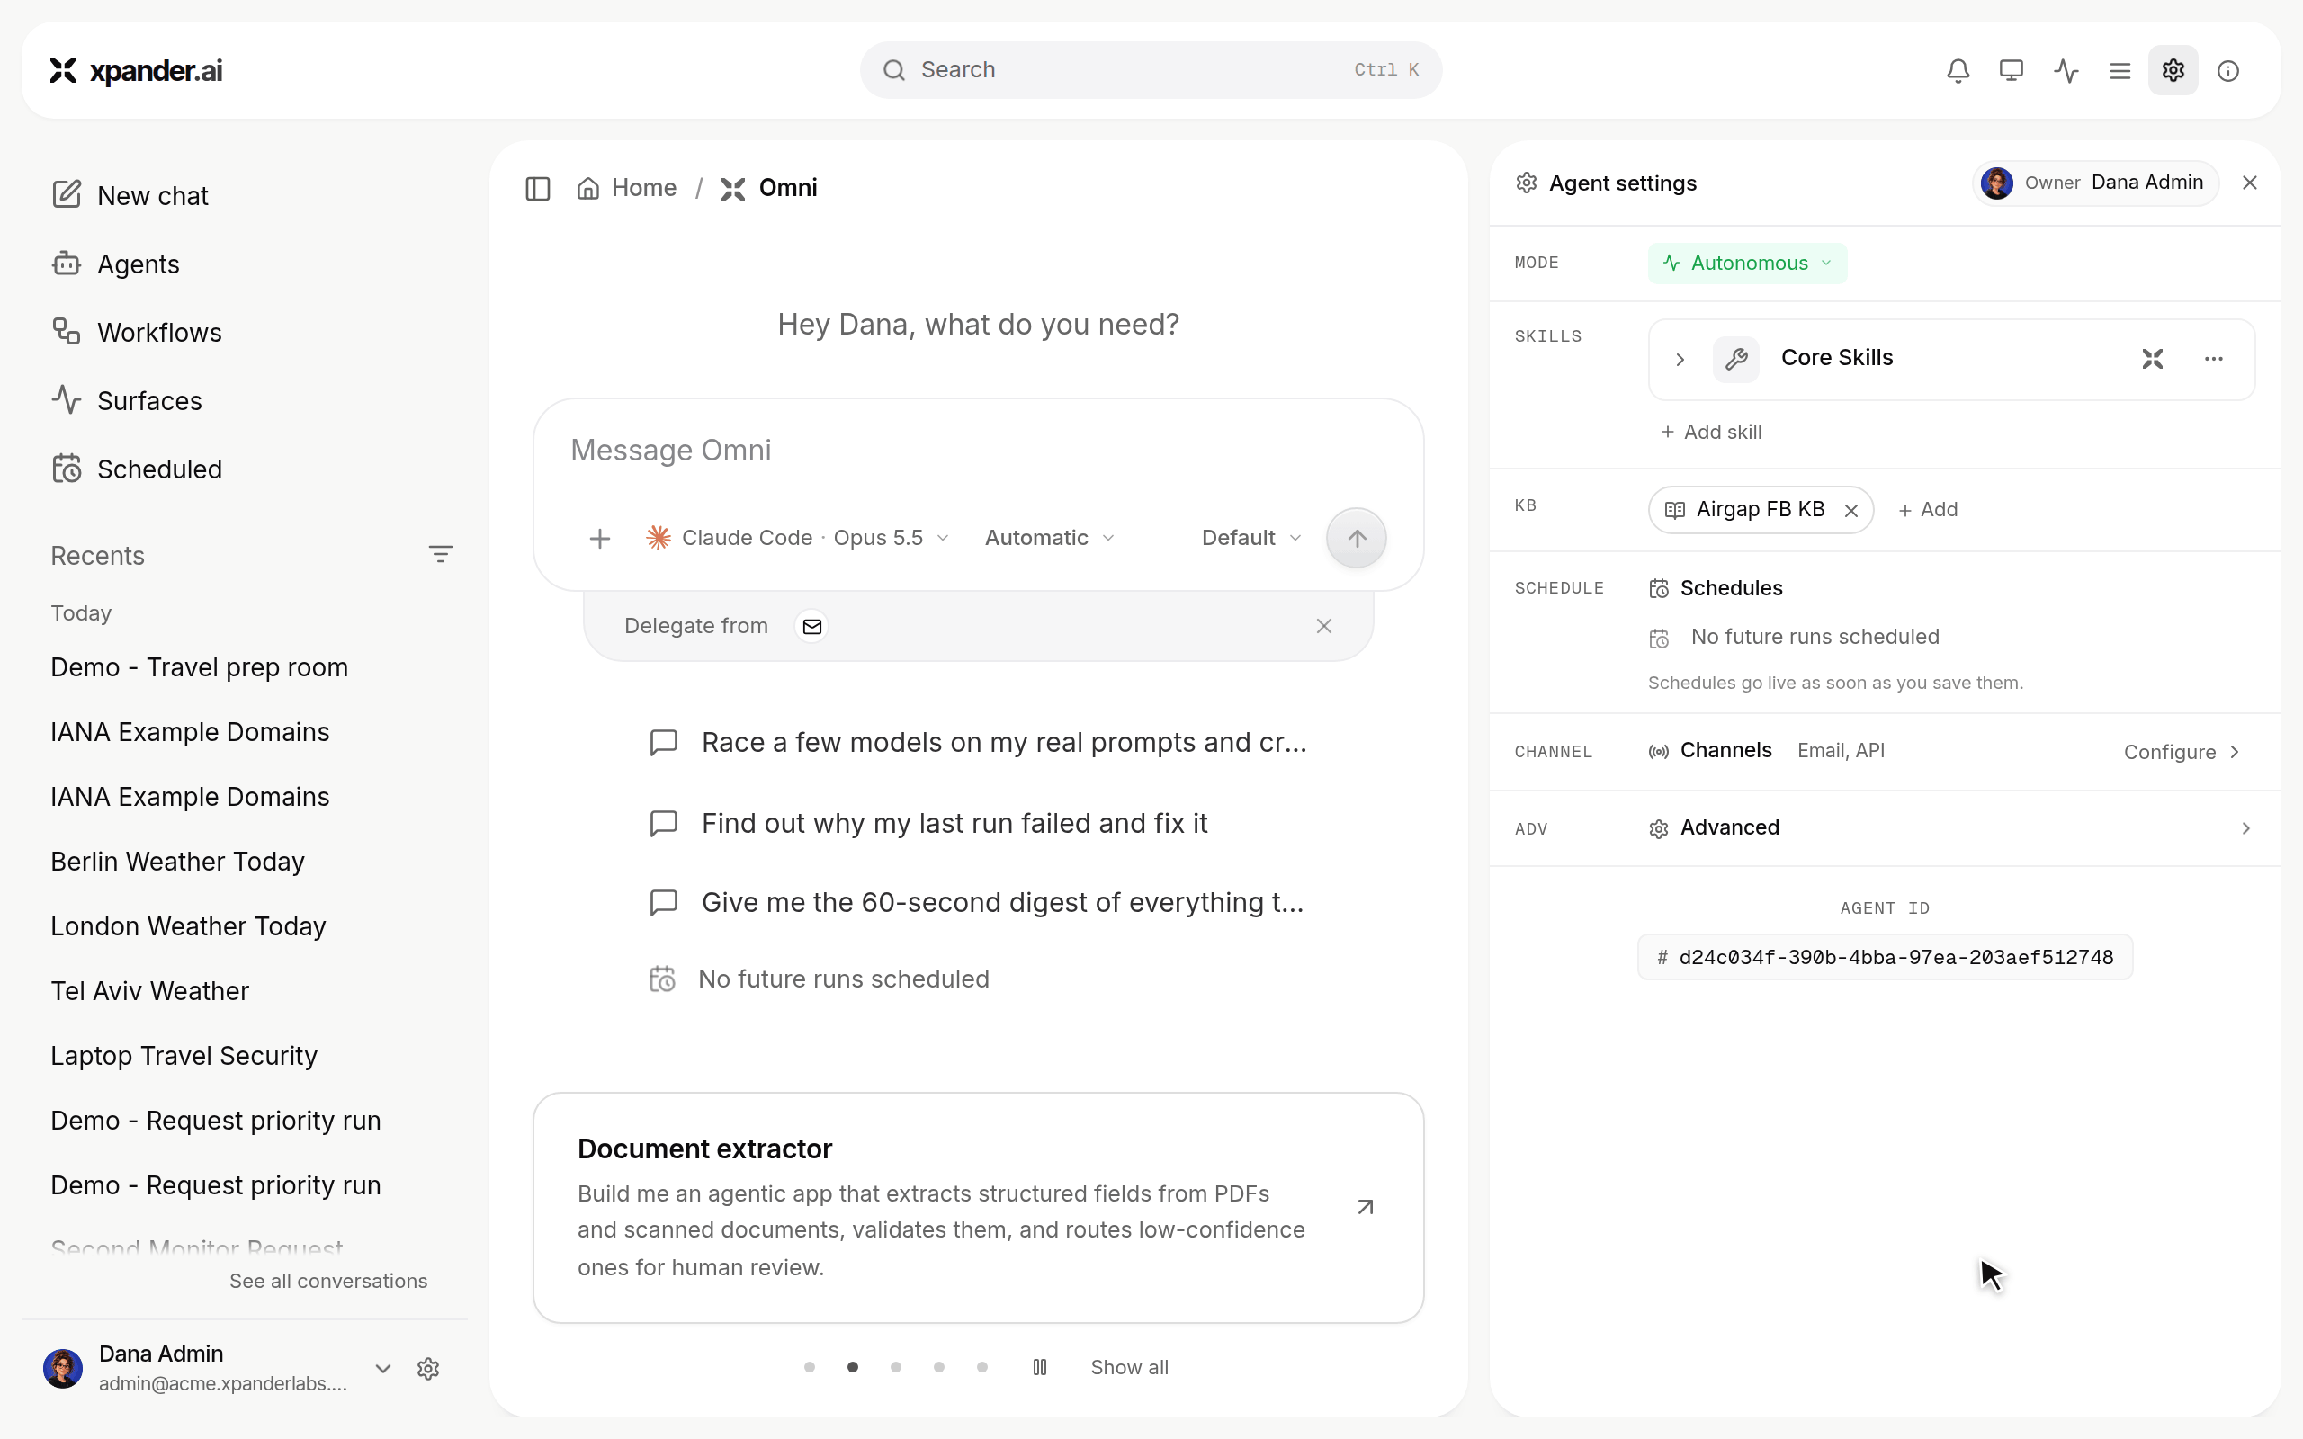
Task: Click the Search field
Action: pos(1151,70)
